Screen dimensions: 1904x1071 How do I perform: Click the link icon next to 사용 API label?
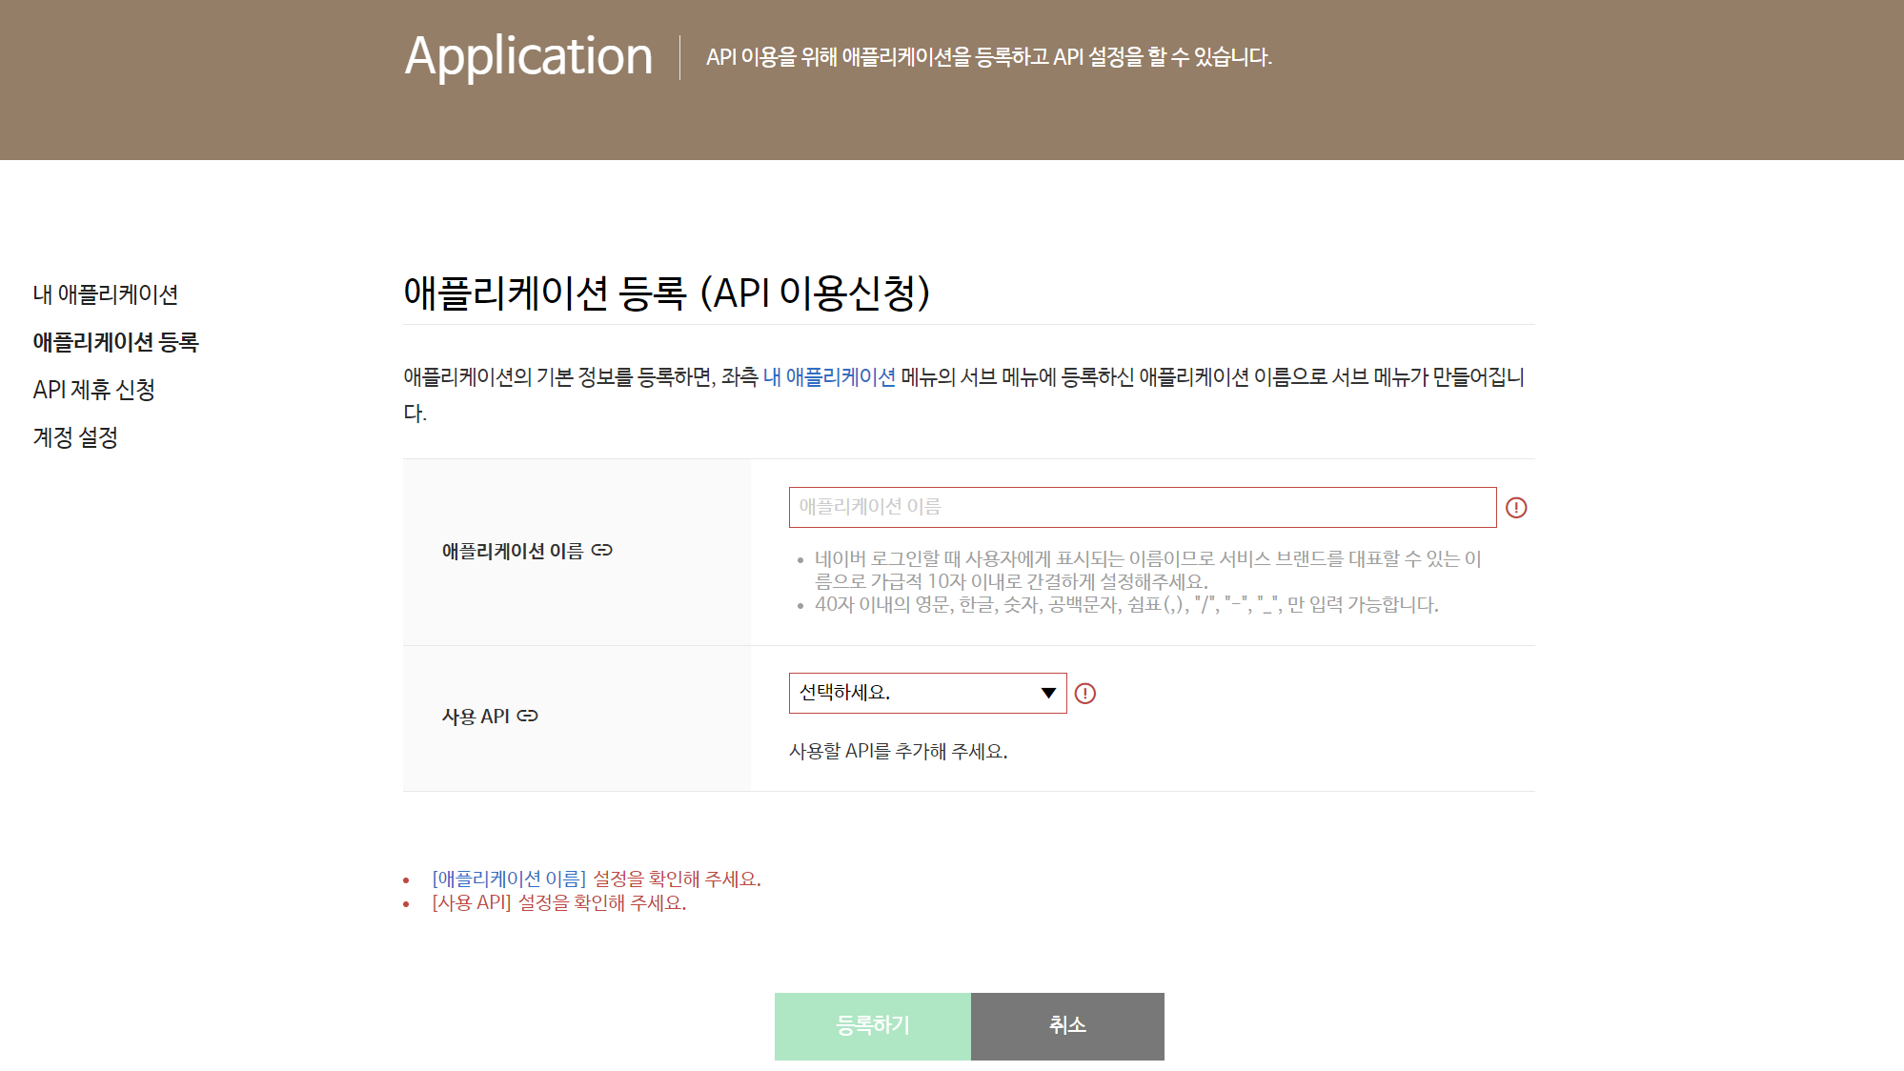point(528,716)
